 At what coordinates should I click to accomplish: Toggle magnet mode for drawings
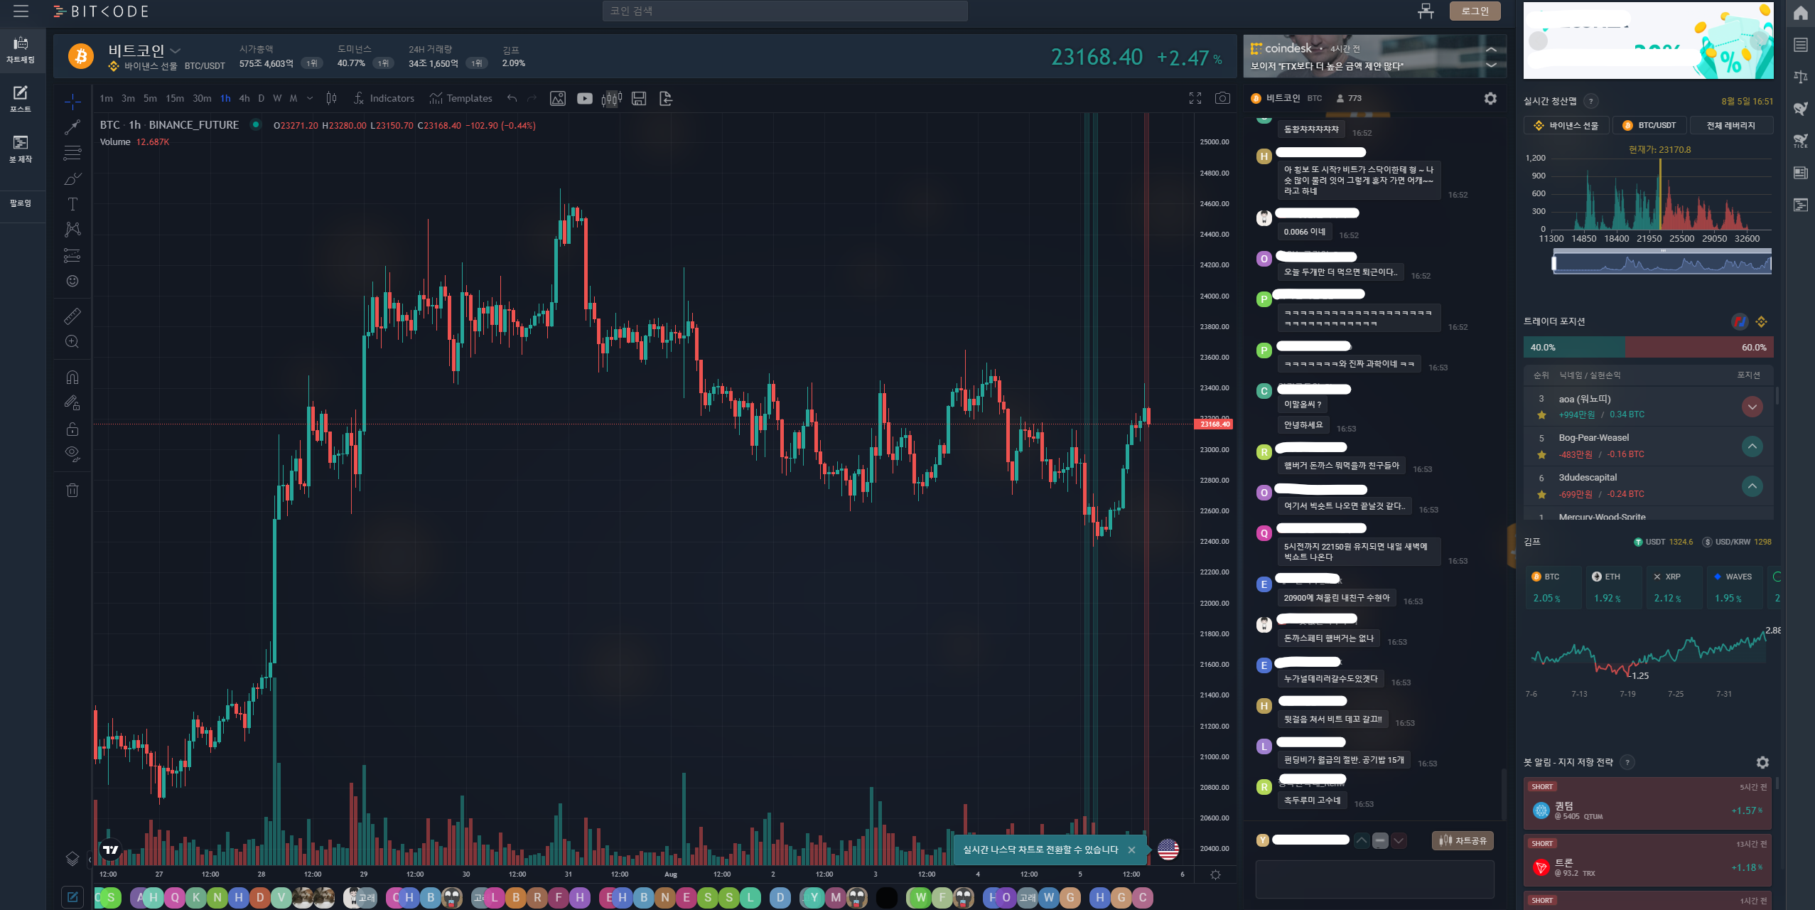pyautogui.click(x=72, y=377)
